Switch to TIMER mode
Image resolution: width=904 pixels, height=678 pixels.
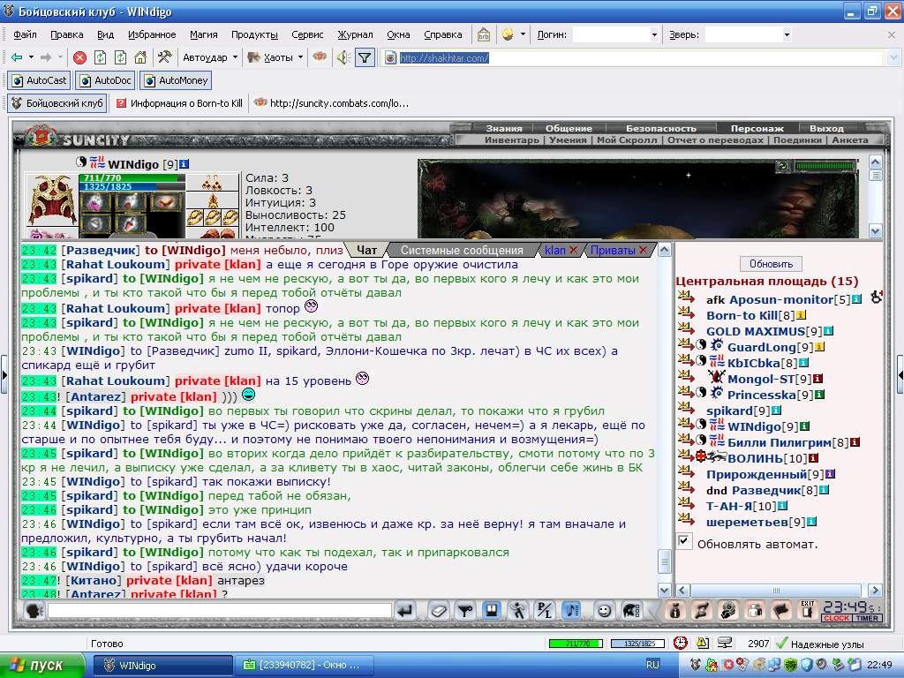click(867, 618)
